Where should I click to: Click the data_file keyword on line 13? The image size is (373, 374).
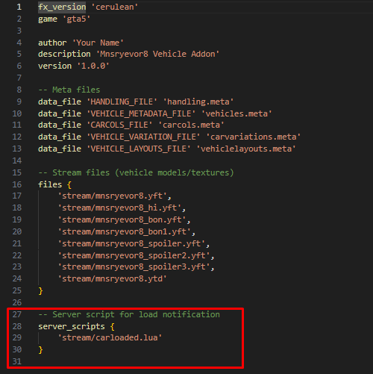(60, 149)
